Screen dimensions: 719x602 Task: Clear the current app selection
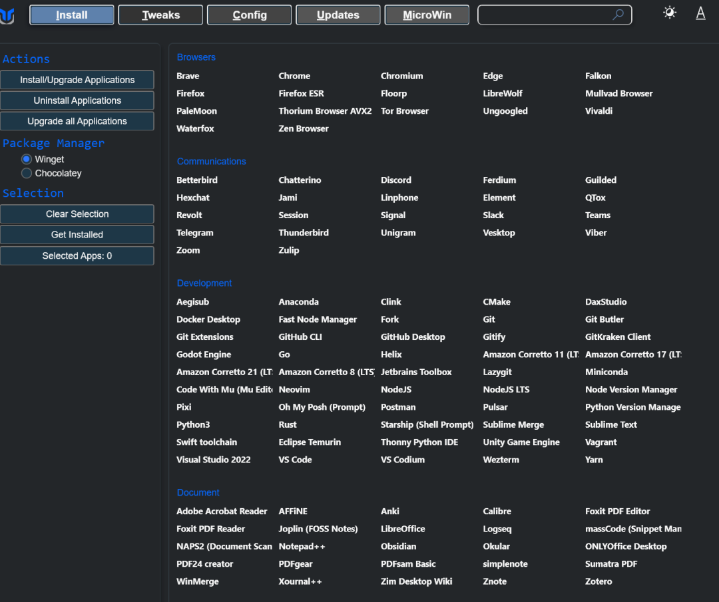tap(77, 214)
